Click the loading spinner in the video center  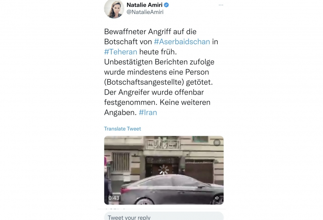coord(164,170)
